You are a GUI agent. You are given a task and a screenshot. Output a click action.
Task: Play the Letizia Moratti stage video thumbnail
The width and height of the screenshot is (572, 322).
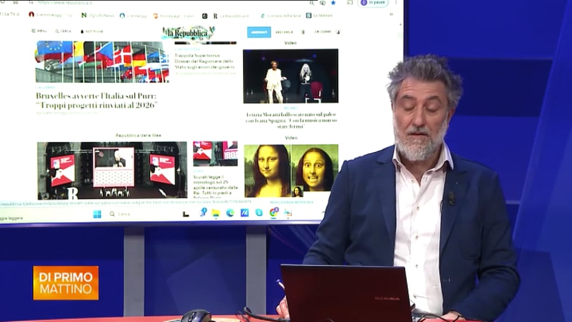[290, 76]
